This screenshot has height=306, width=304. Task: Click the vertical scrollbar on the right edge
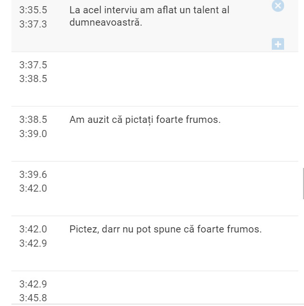pos(303,184)
